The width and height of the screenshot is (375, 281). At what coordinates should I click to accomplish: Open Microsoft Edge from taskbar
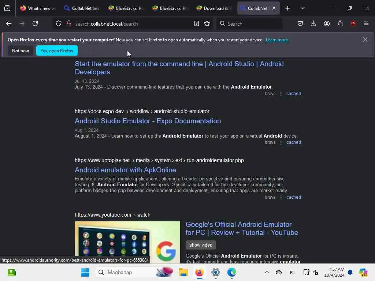[231, 272]
